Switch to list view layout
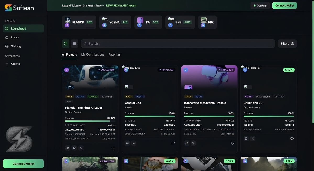 pos(74,43)
